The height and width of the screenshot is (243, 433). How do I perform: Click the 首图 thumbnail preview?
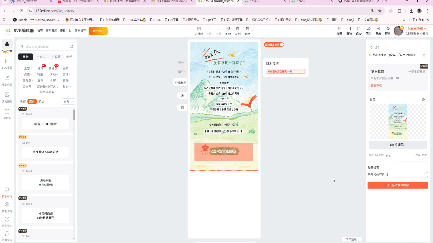click(x=398, y=121)
